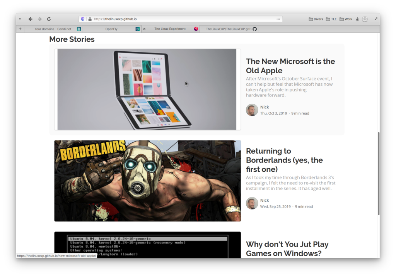Open the Divers bookmarks folder
396x277 pixels.
[316, 19]
